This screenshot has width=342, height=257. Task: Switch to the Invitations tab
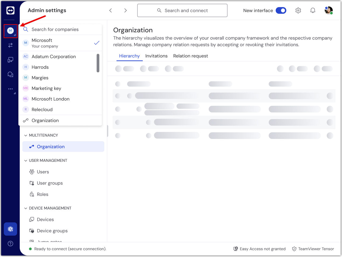click(156, 56)
